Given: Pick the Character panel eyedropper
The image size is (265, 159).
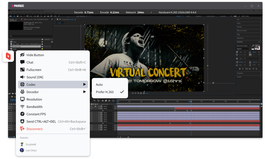Looking at the screenshot, I should click(253, 46).
